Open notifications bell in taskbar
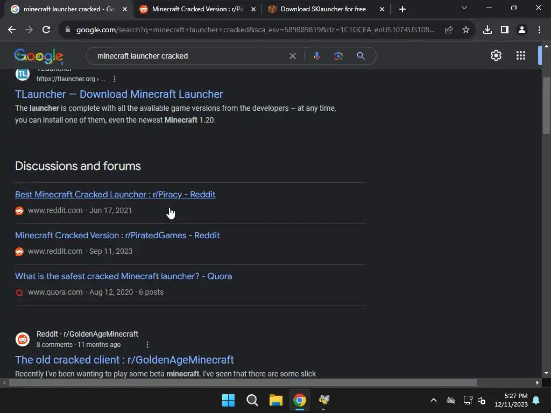This screenshot has width=551, height=413. [x=536, y=400]
